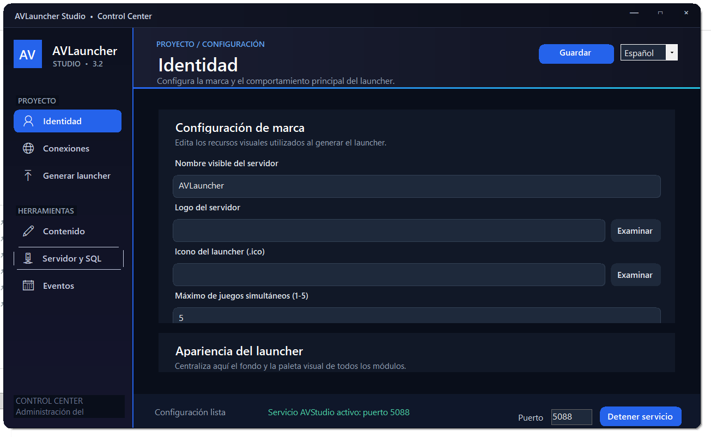Click the Máximo de juegos simultáneos field

[x=416, y=315]
